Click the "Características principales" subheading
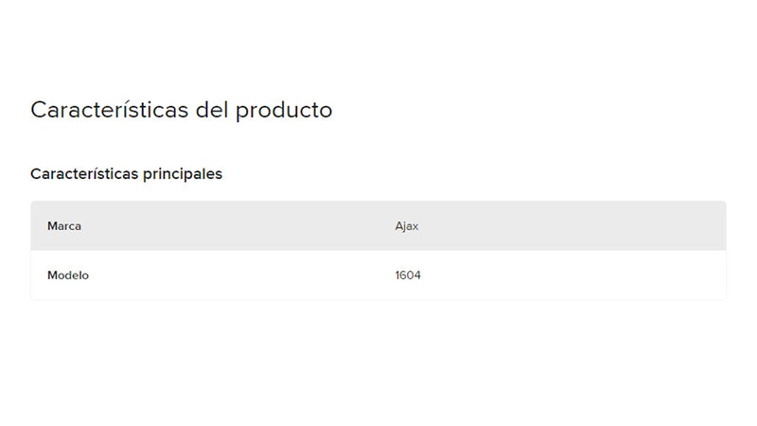The image size is (757, 426). point(126,174)
